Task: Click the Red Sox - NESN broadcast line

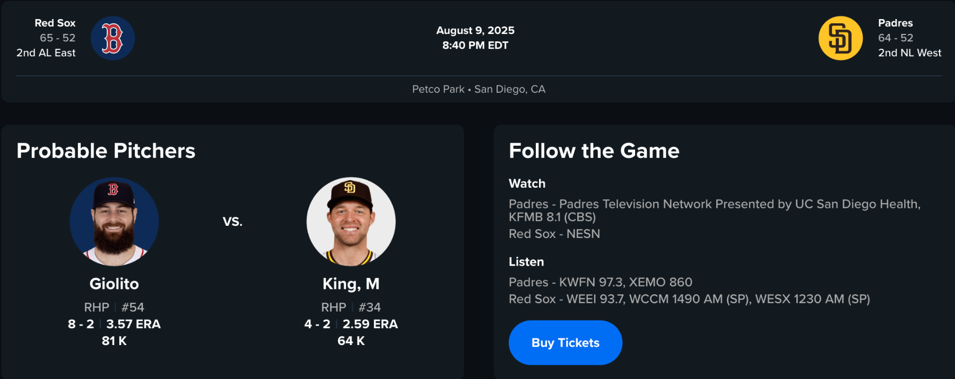Action: [554, 234]
